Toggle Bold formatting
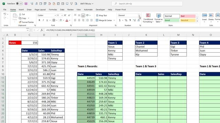 coord(39,20)
